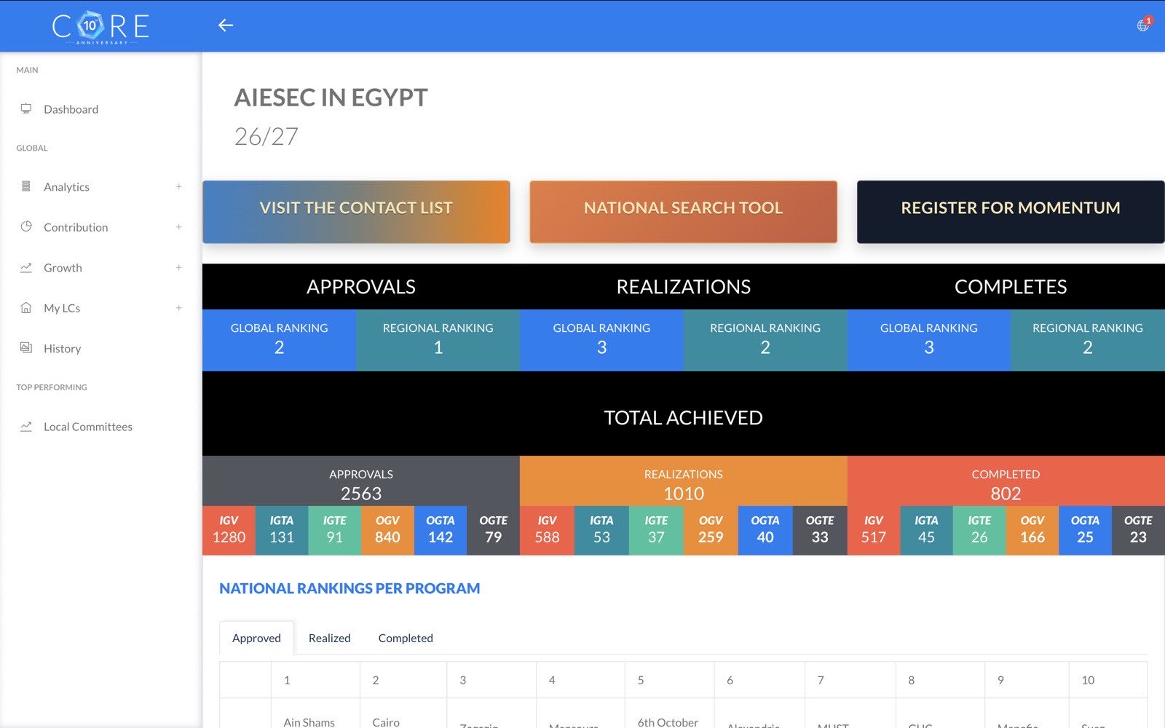The image size is (1165, 728).
Task: Click rank column header 1 in rankings table
Action: 315,680
